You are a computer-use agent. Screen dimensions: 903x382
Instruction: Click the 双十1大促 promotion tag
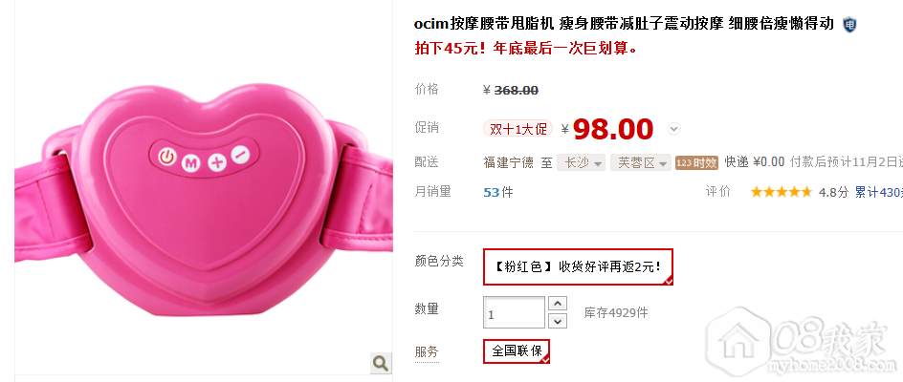pyautogui.click(x=518, y=128)
